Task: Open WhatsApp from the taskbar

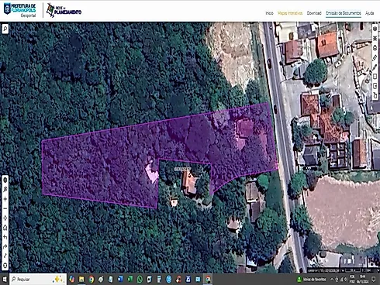Action: [x=140, y=280]
